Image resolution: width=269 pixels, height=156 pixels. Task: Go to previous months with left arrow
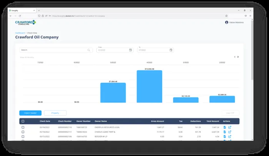(x=235, y=57)
